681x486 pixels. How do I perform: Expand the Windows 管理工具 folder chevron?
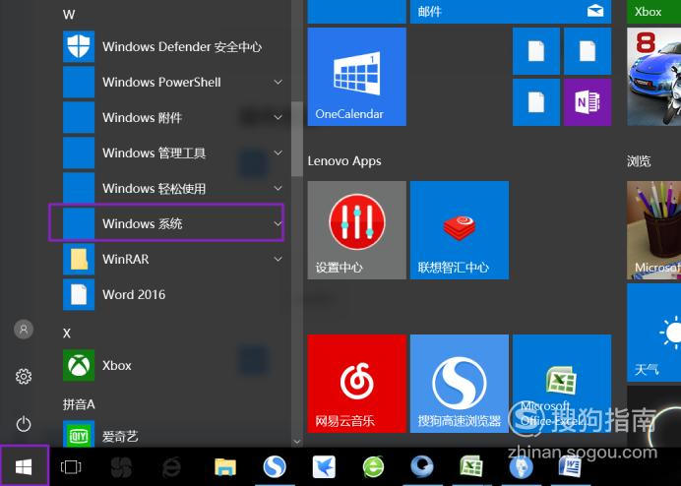pyautogui.click(x=278, y=152)
